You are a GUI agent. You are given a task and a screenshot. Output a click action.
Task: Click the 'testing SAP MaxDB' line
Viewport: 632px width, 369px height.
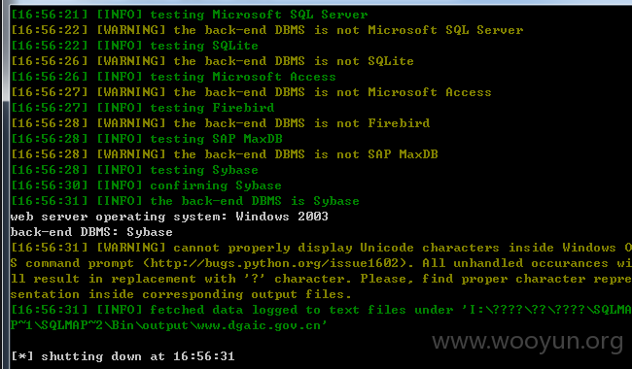[x=146, y=139]
